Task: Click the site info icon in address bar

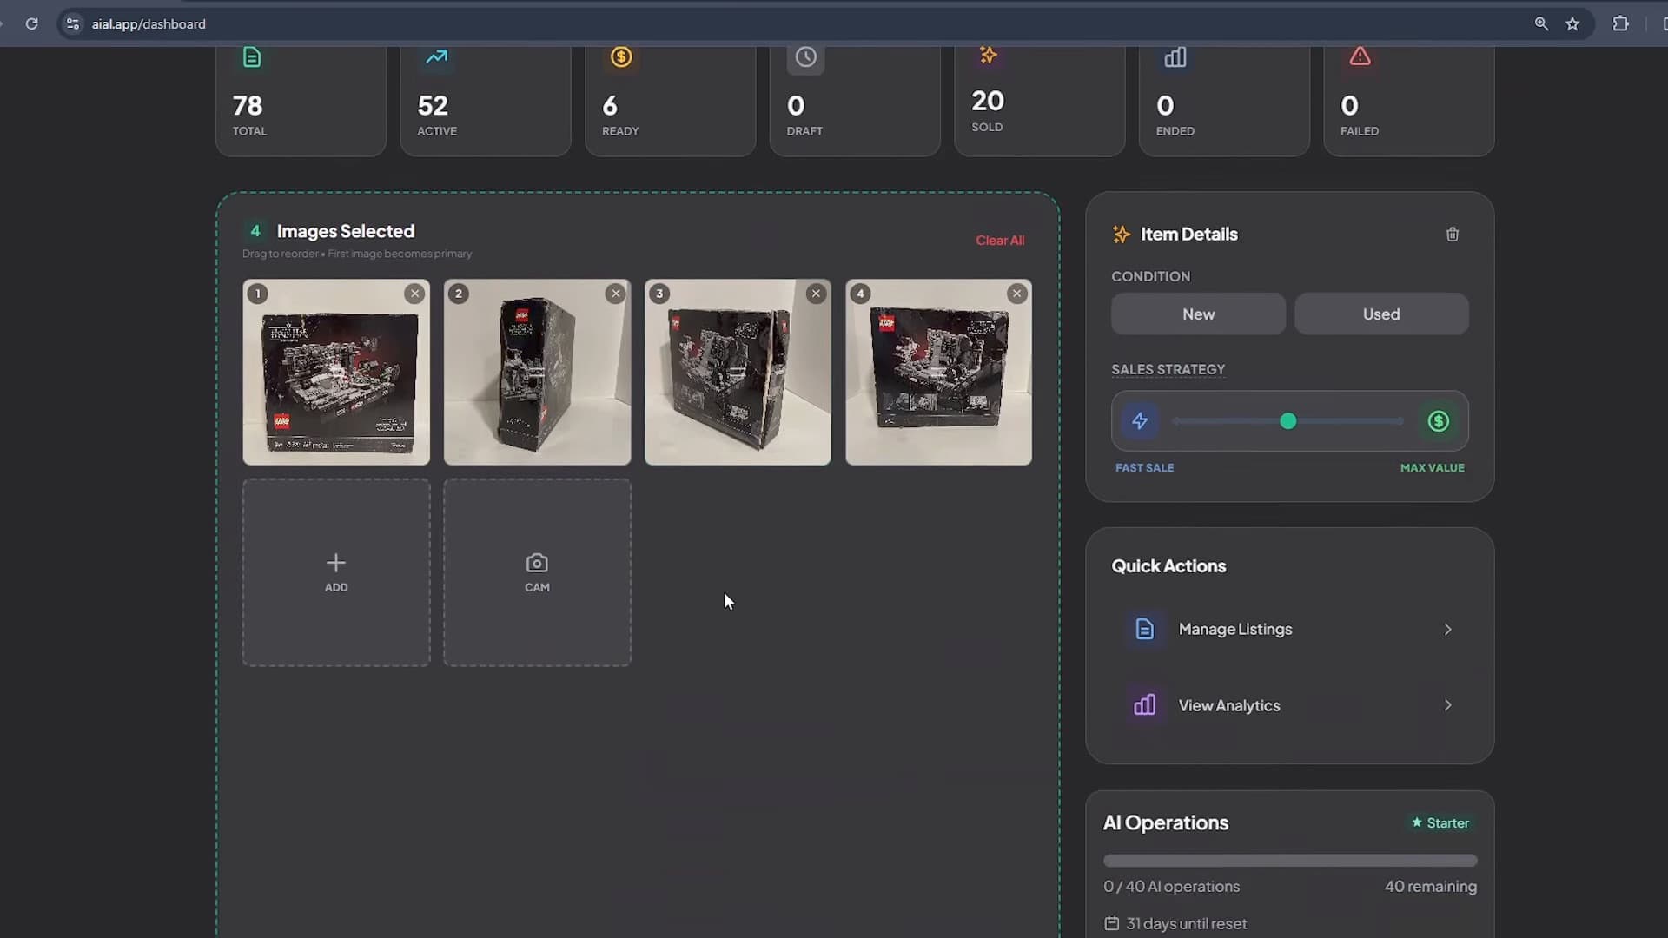Action: coord(73,23)
